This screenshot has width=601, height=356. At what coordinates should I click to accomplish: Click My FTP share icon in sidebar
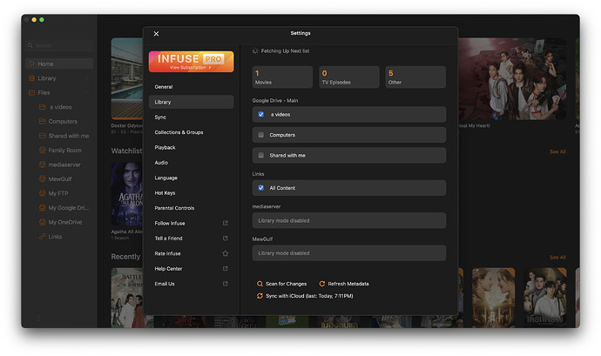[x=43, y=193]
